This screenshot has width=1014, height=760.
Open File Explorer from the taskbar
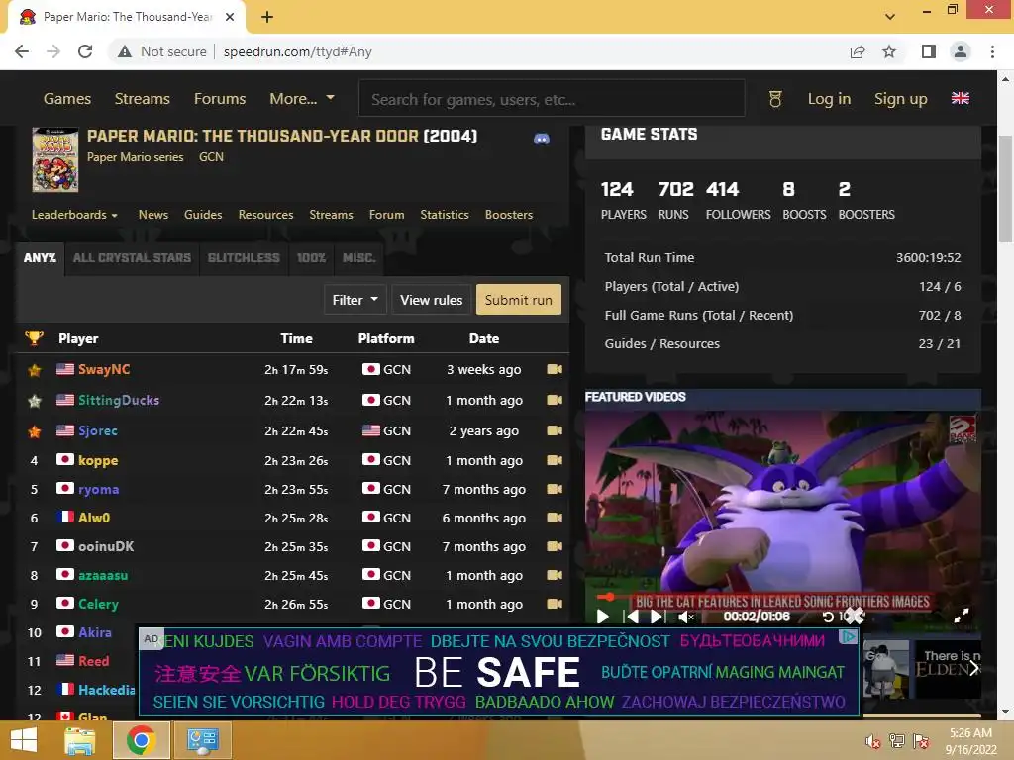coord(79,740)
